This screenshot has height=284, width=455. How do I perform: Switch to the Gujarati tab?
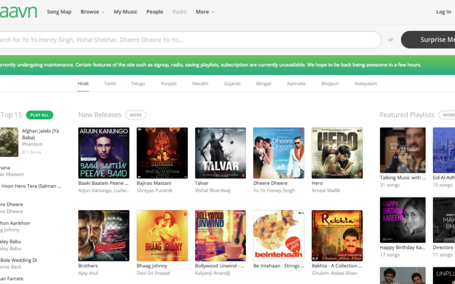pos(232,84)
